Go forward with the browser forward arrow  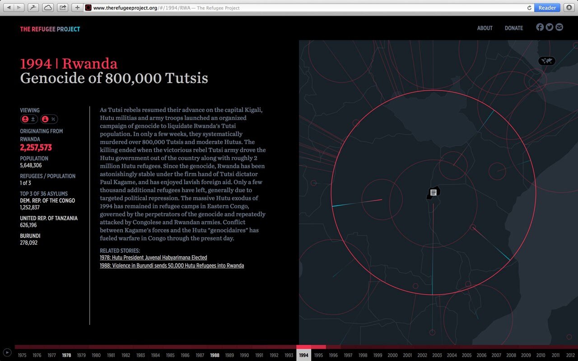(x=19, y=8)
